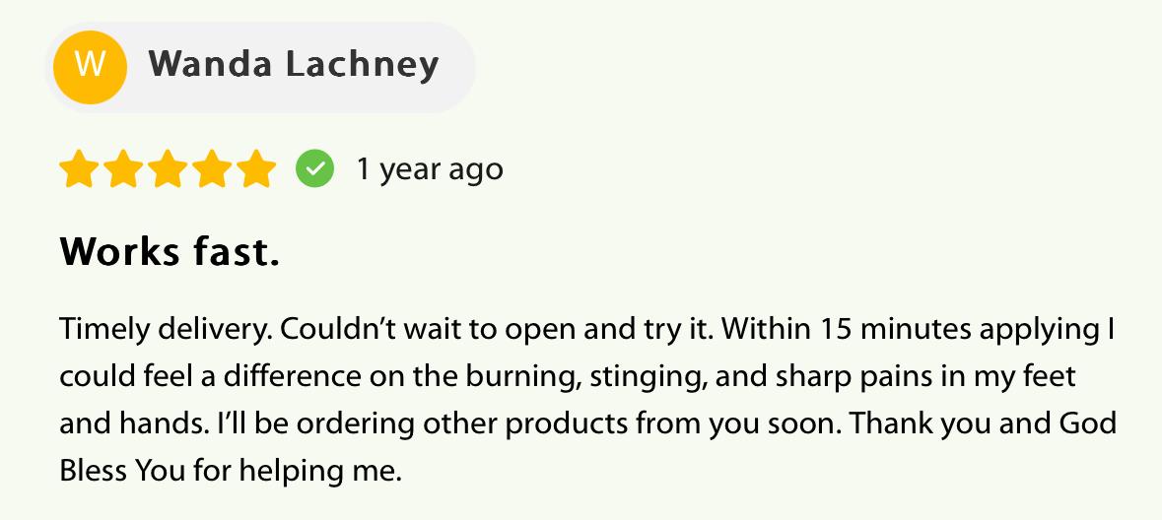This screenshot has width=1162, height=520.
Task: Click the third rating star
Action: tap(168, 168)
